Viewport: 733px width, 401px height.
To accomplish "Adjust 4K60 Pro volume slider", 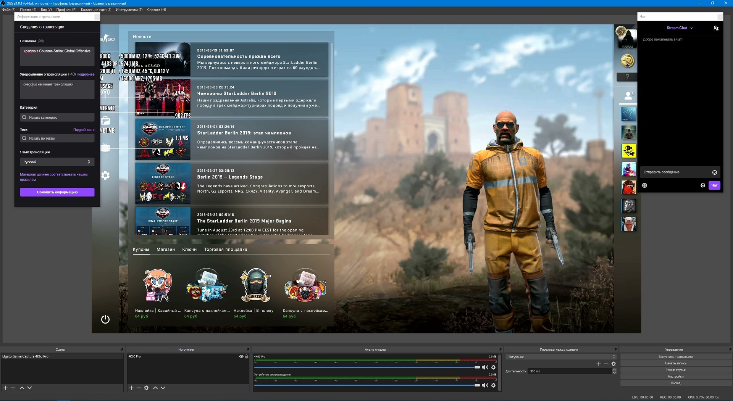I will pyautogui.click(x=367, y=367).
